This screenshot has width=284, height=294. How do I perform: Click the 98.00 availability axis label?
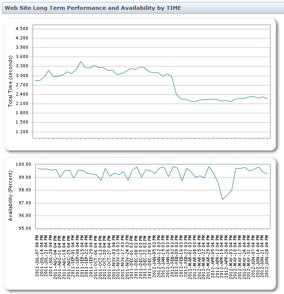click(x=25, y=190)
